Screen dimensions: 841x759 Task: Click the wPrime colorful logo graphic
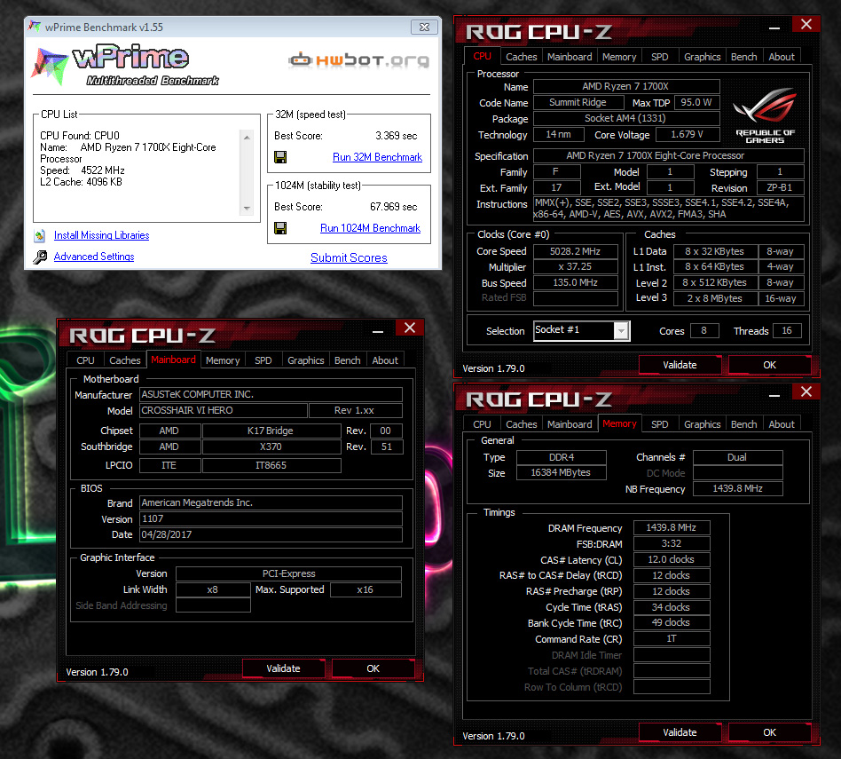point(50,66)
